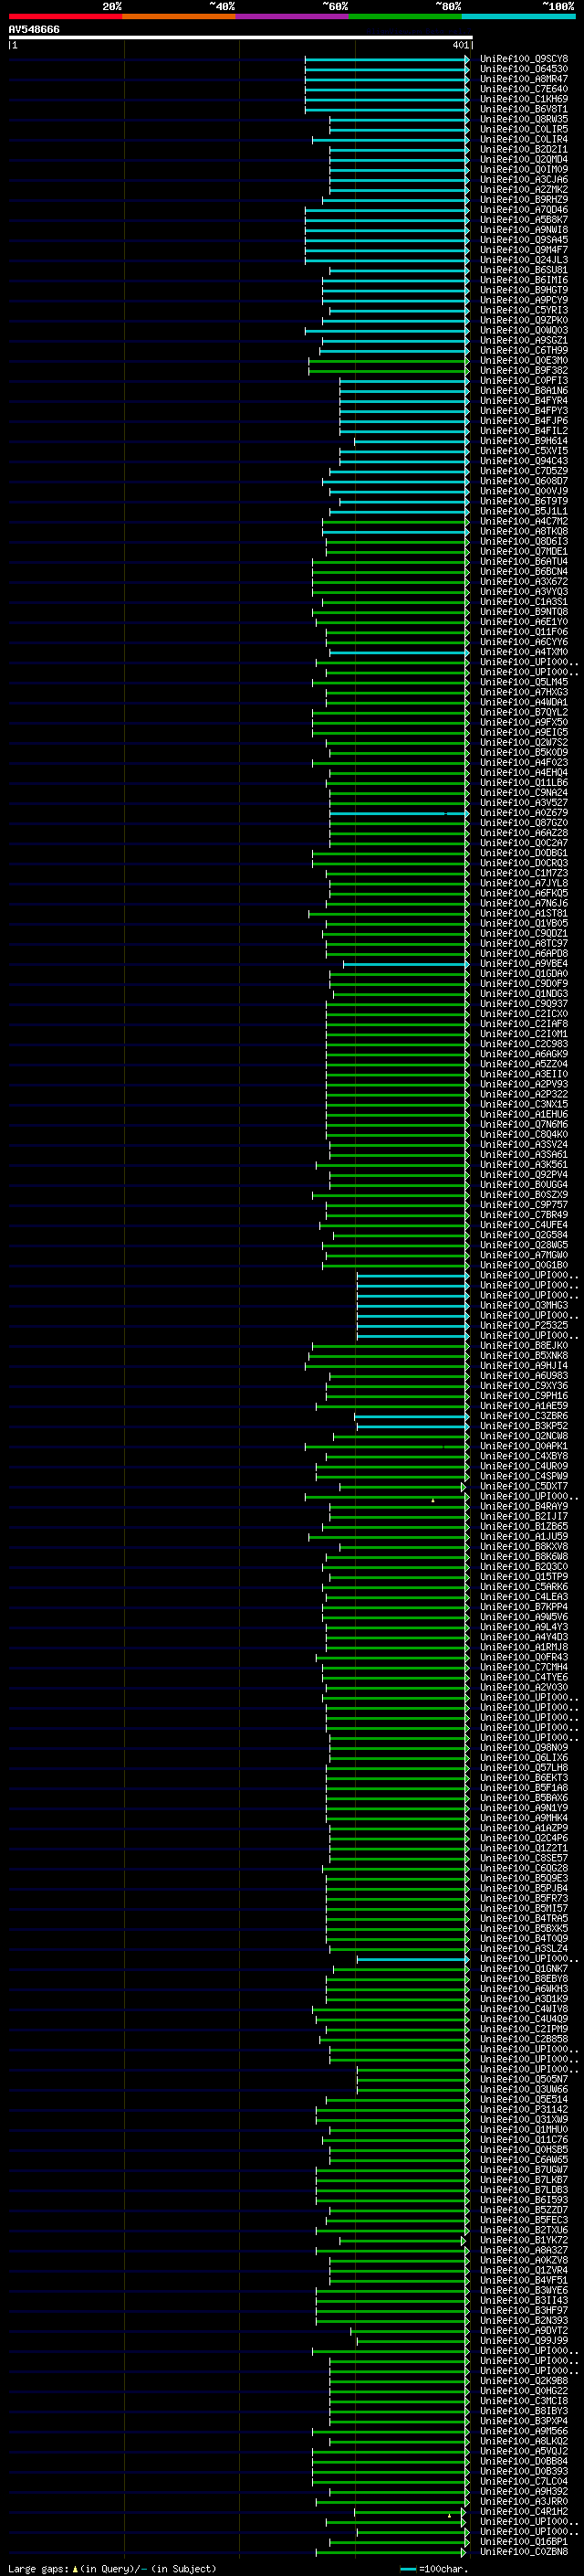This screenshot has width=584, height=2576.
Task: Click hit UniRef100_C3ZBR6
Action: point(524,1415)
